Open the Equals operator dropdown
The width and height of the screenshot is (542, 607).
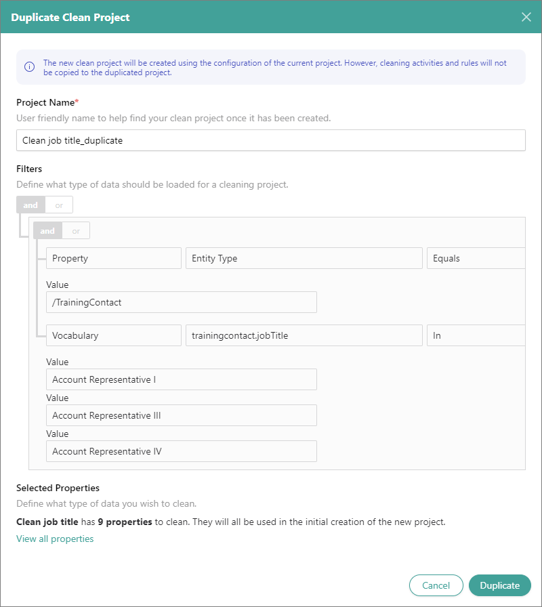476,258
